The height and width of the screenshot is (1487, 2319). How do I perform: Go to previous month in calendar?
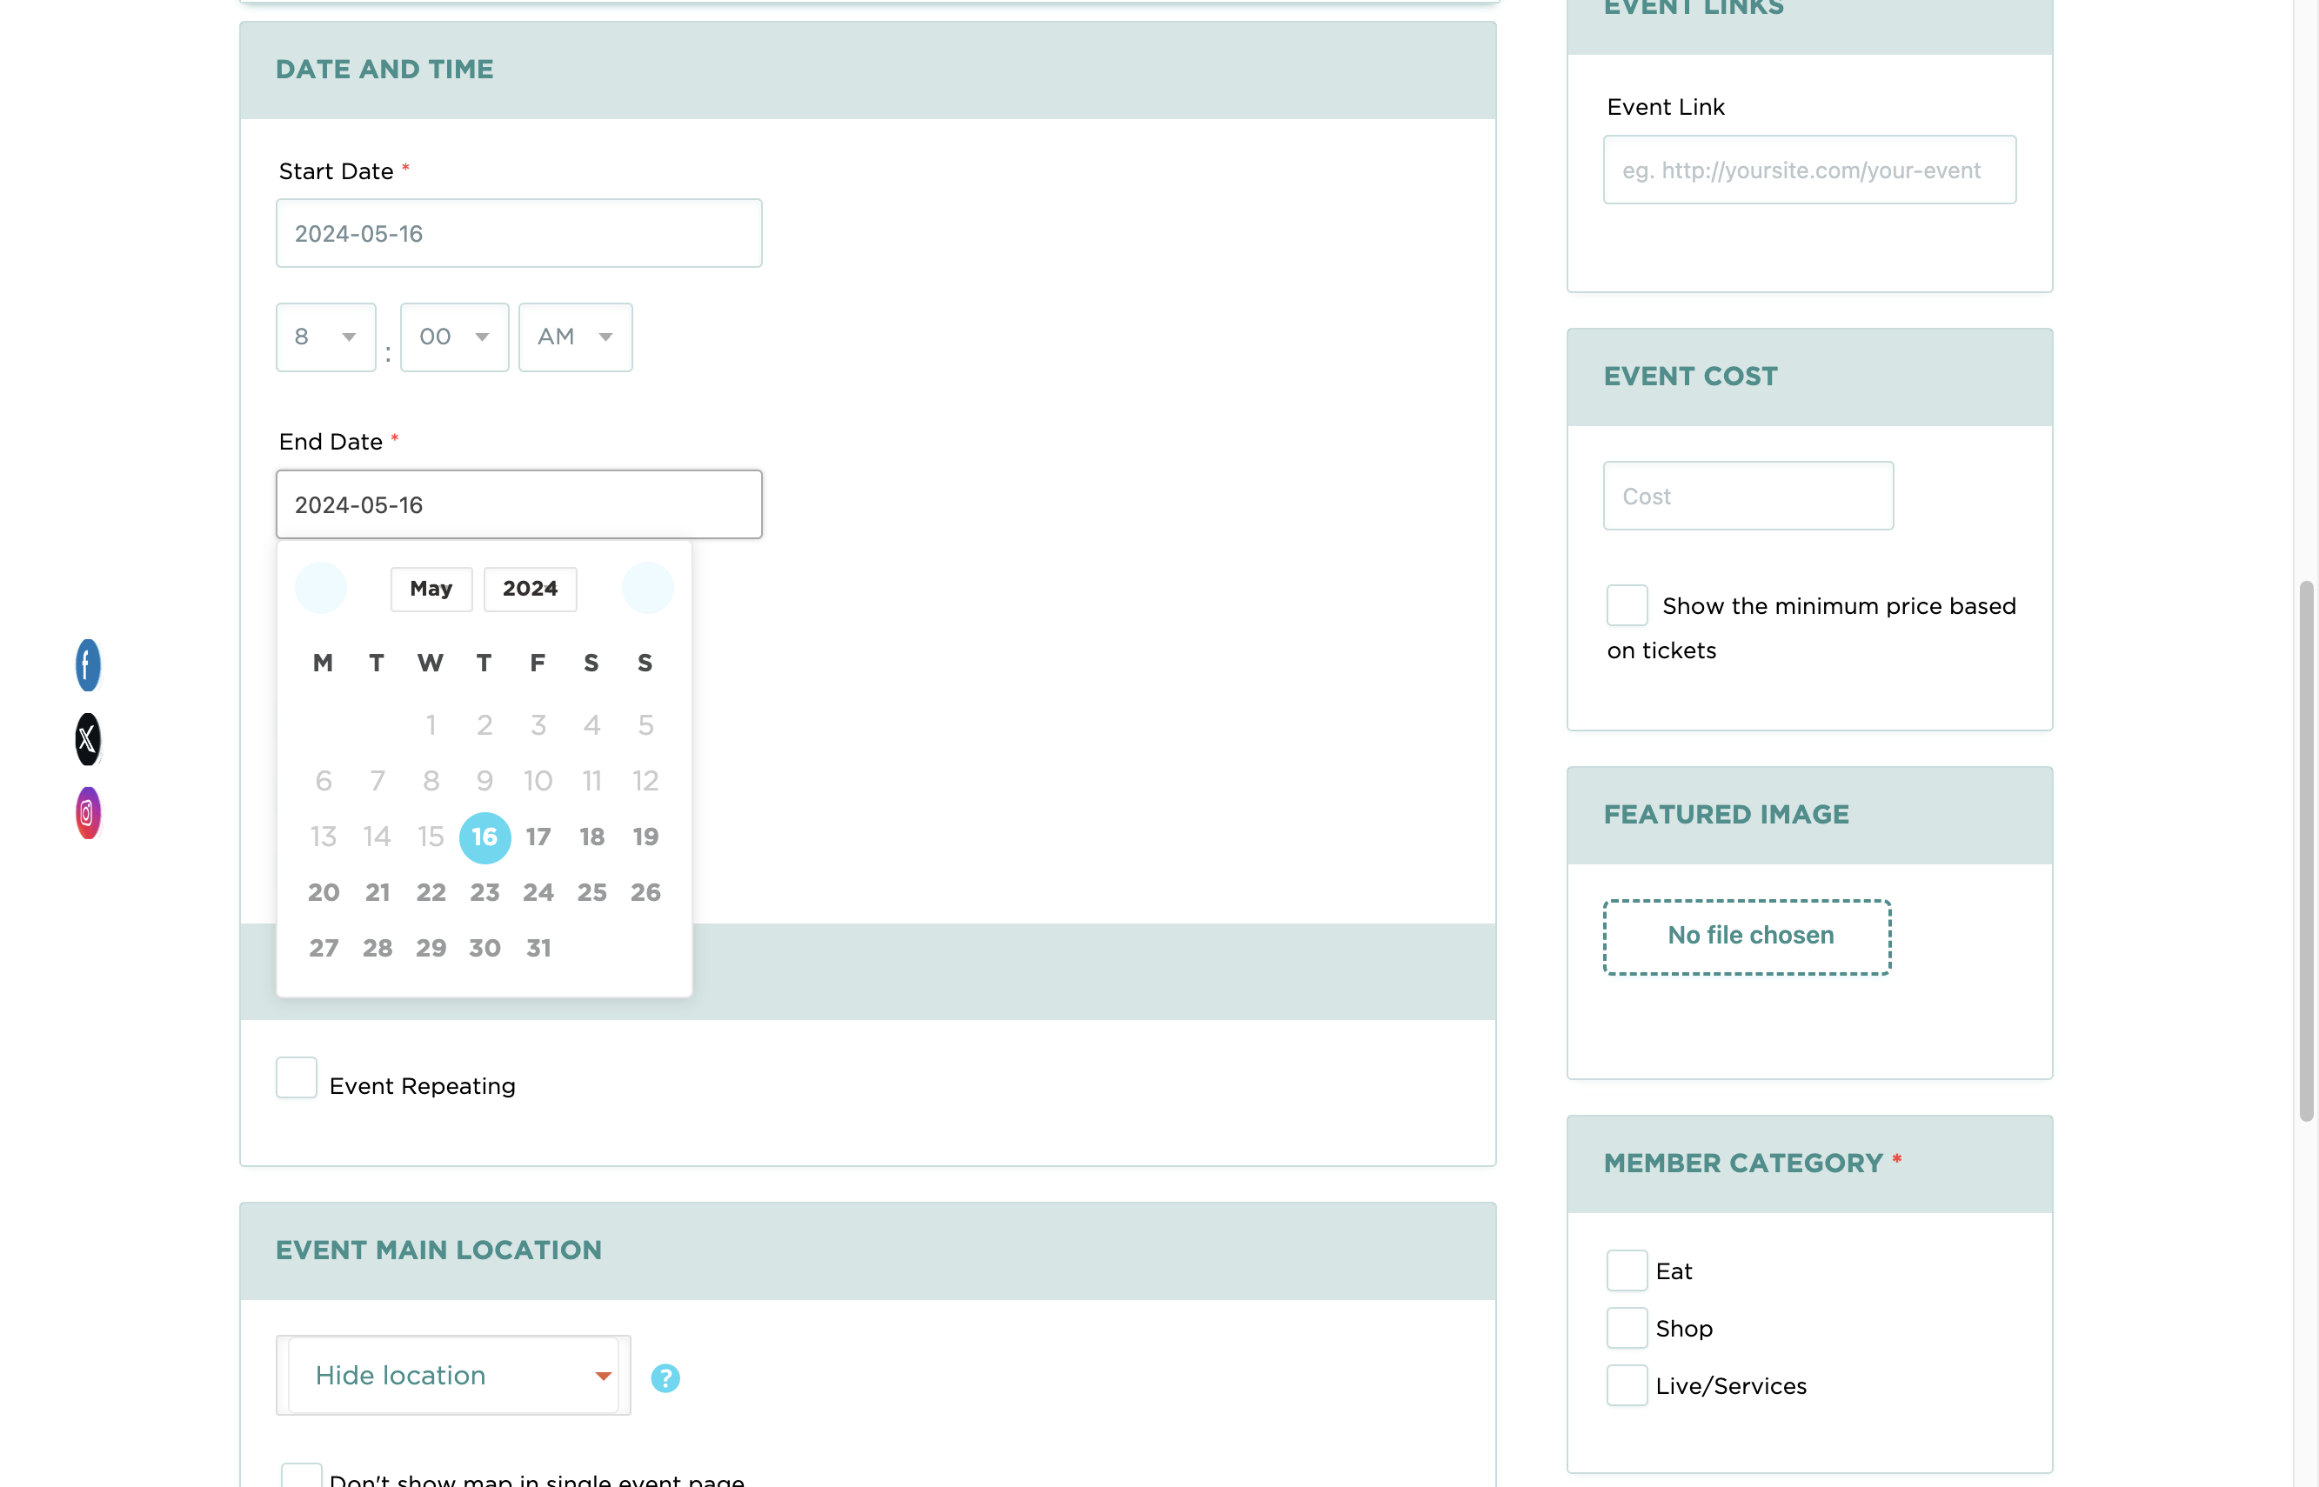[321, 588]
